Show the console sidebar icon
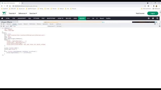The image size is (161, 90). (1, 26)
